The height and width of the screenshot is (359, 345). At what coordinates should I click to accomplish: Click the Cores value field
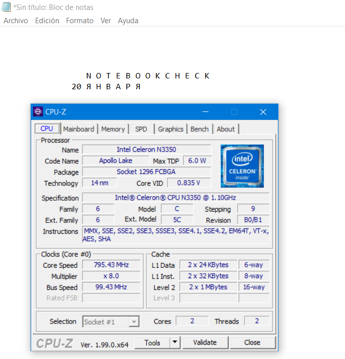coord(192,321)
